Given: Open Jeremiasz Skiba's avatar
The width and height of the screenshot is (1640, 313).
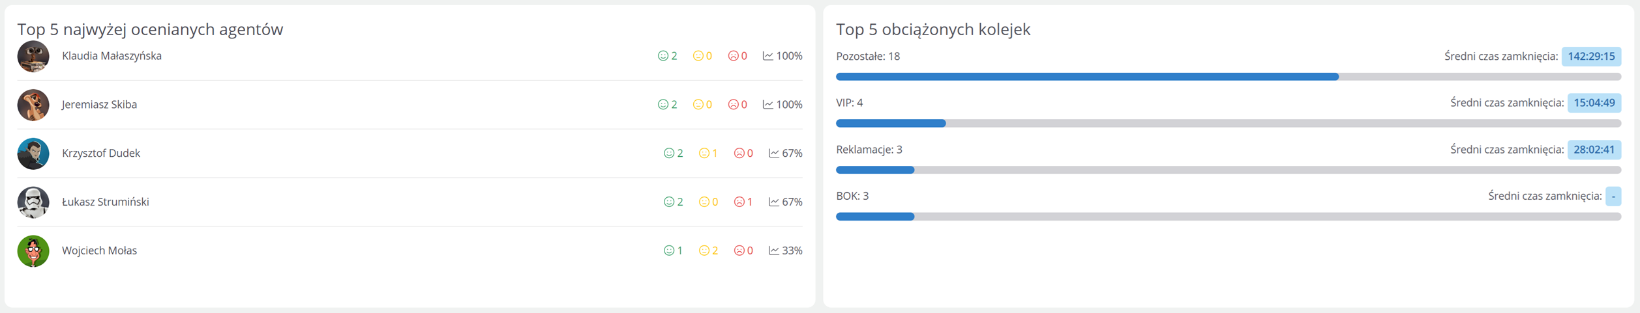Looking at the screenshot, I should click(33, 105).
